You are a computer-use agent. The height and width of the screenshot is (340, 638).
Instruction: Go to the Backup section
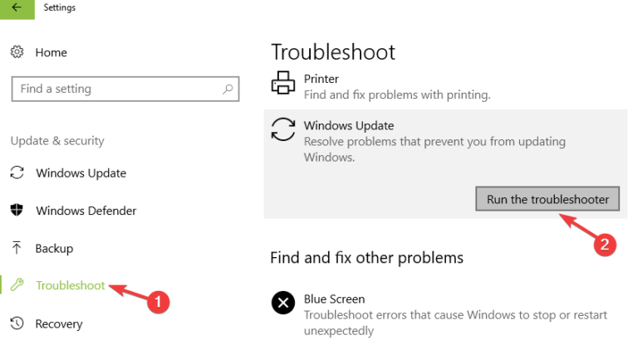pyautogui.click(x=54, y=248)
